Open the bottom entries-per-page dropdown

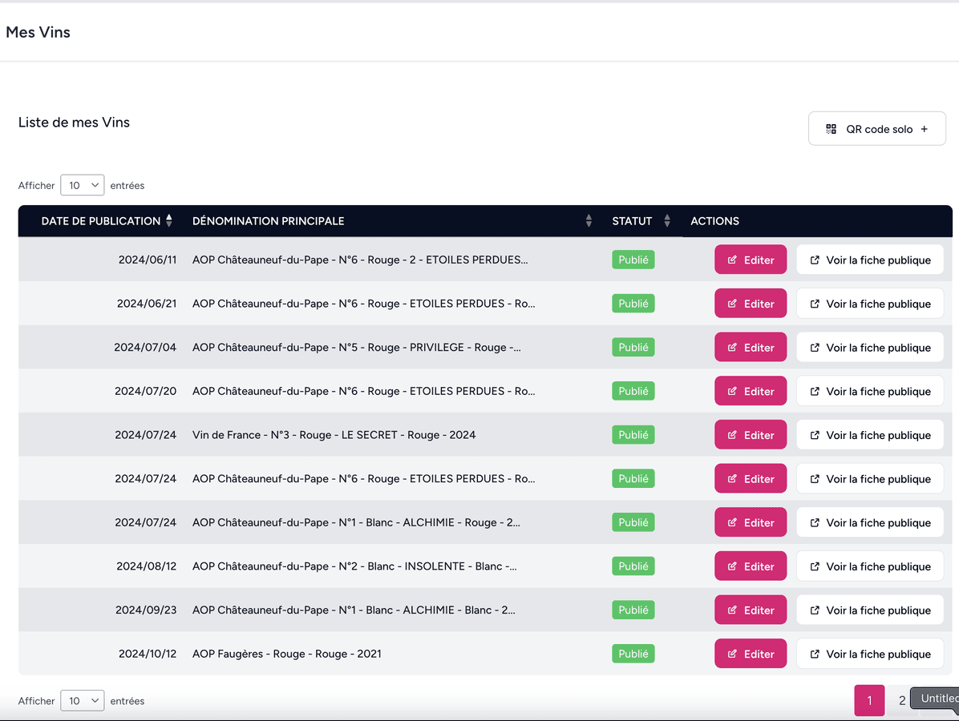point(82,700)
